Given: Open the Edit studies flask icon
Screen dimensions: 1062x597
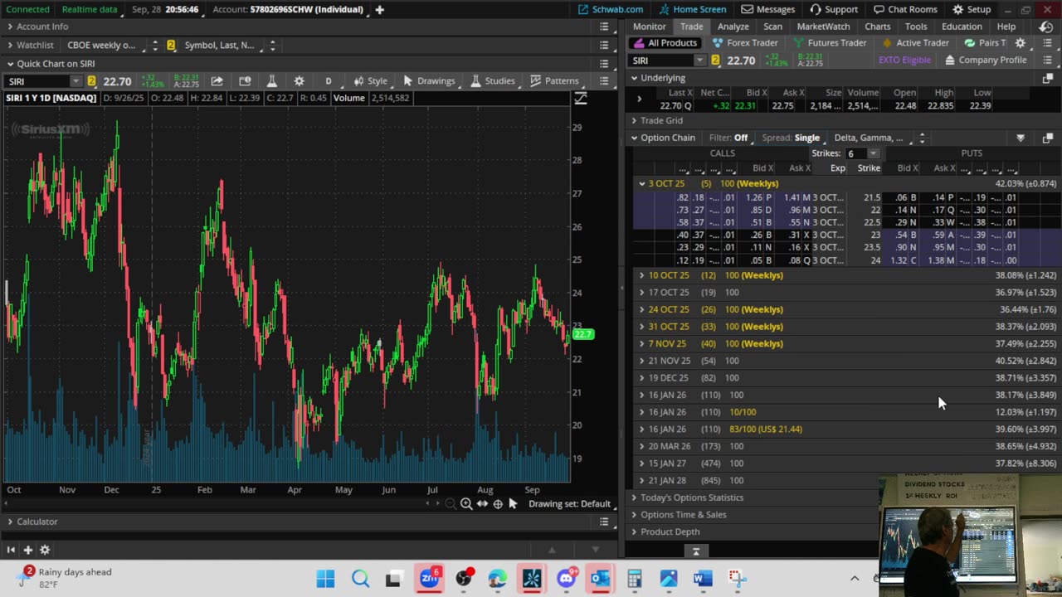Looking at the screenshot, I should [x=271, y=81].
